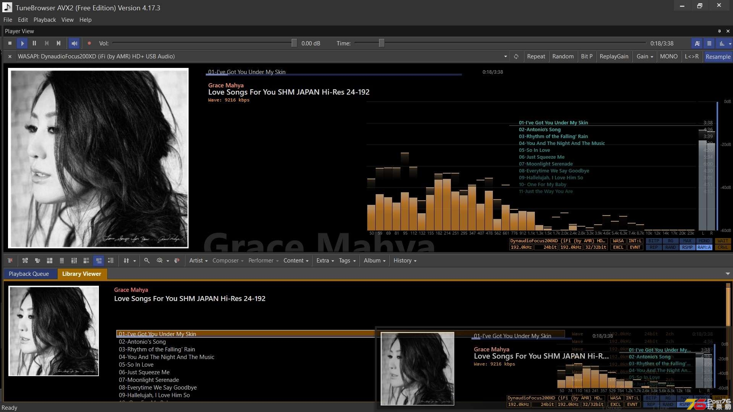Viewport: 733px width, 412px height.
Task: Click the playback time slider handle
Action: coord(381,43)
